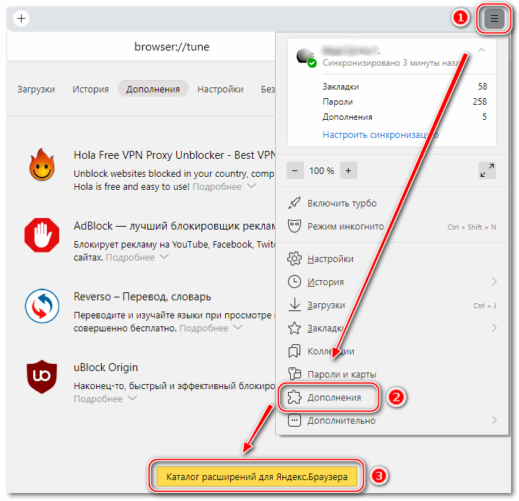Open Дополнительно menu entry
The image size is (519, 501).
[x=392, y=420]
